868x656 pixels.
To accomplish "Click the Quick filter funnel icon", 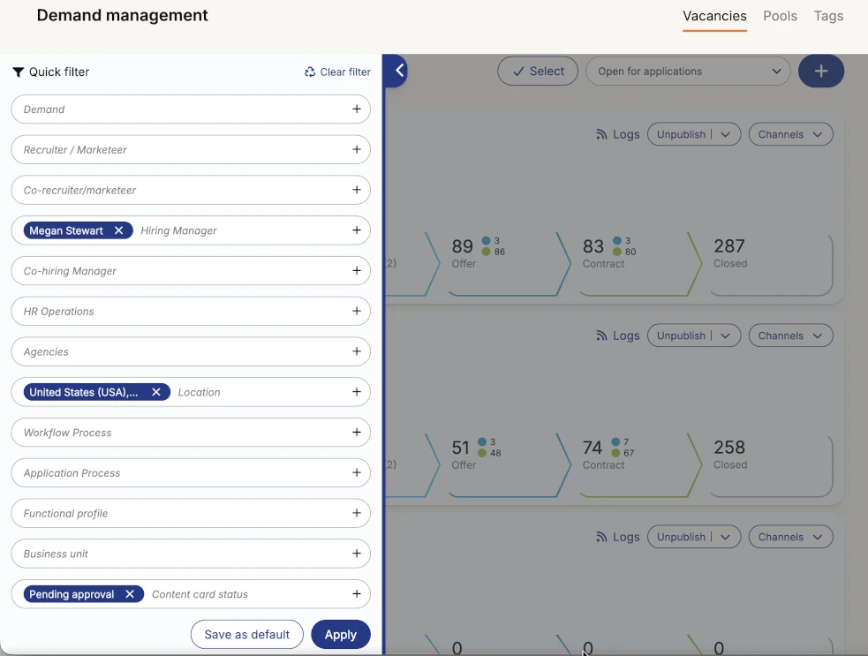I will (x=19, y=72).
